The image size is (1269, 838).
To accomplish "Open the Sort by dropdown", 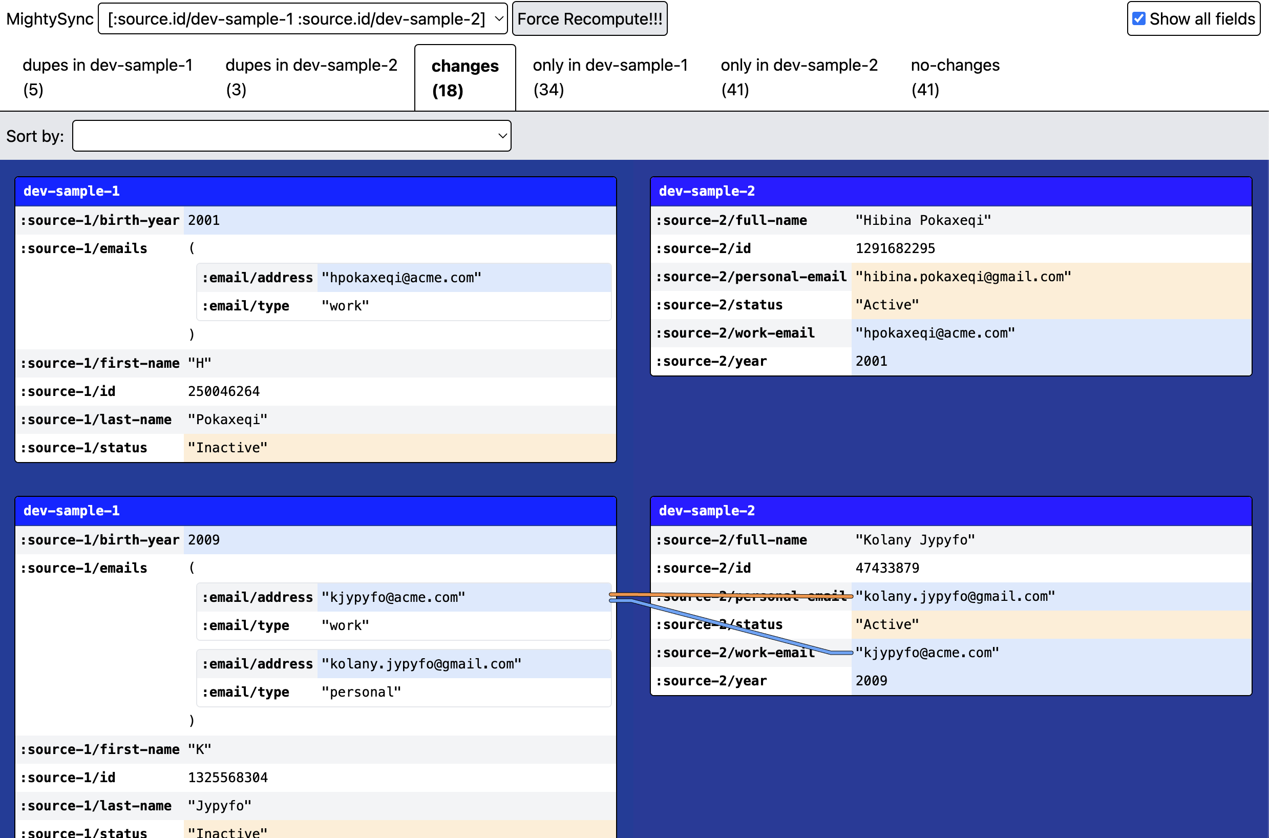I will [x=291, y=136].
